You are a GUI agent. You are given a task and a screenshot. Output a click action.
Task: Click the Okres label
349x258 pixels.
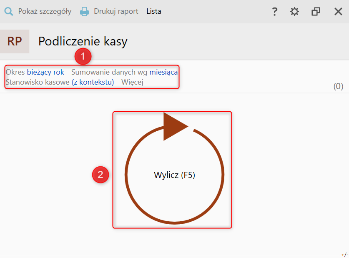(x=15, y=72)
